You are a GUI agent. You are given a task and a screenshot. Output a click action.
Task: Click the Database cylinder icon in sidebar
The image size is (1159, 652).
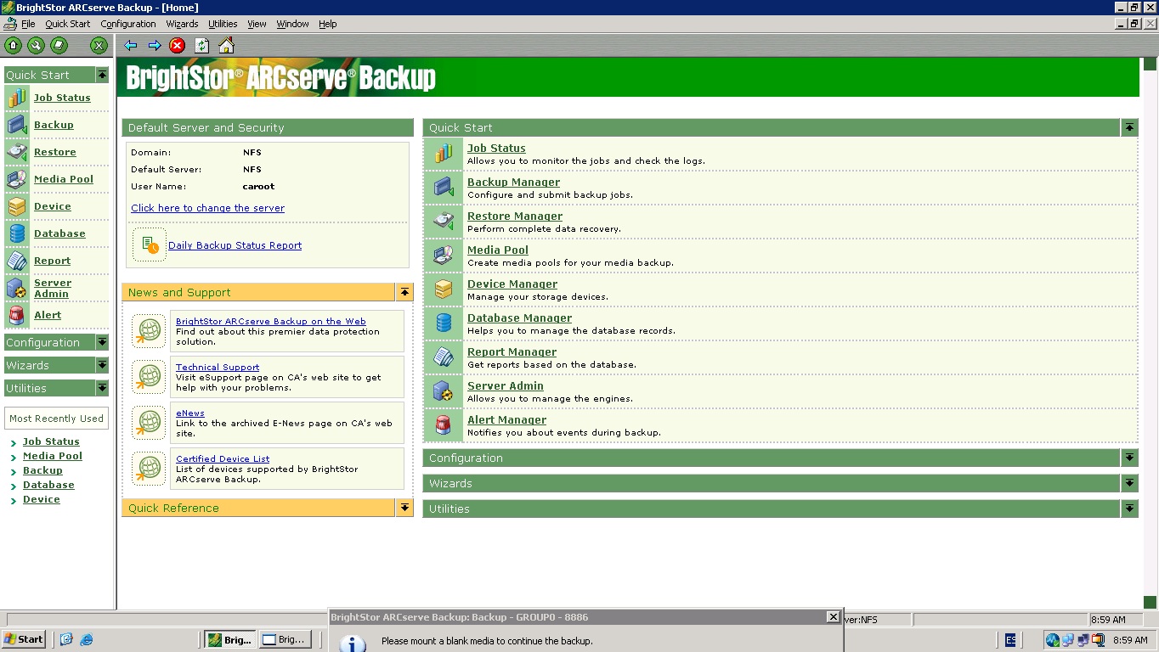coord(17,233)
